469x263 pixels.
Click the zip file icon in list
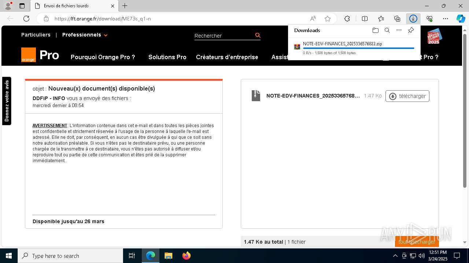[256, 96]
